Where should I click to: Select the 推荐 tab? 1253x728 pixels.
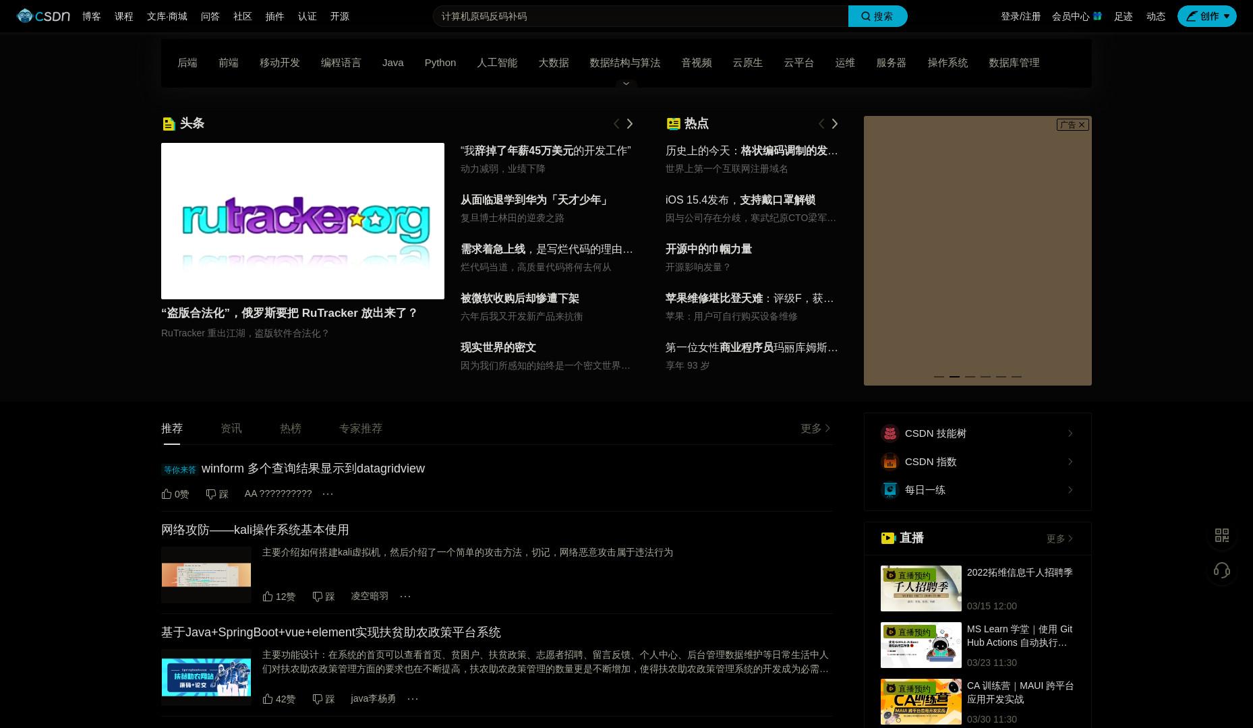coord(172,429)
